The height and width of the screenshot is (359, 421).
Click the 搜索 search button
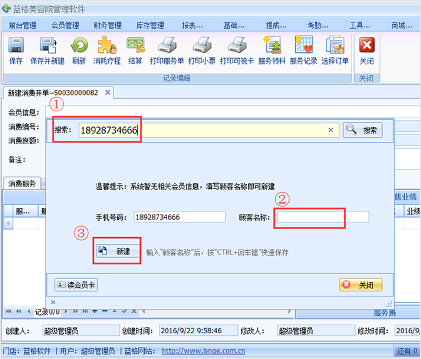363,130
